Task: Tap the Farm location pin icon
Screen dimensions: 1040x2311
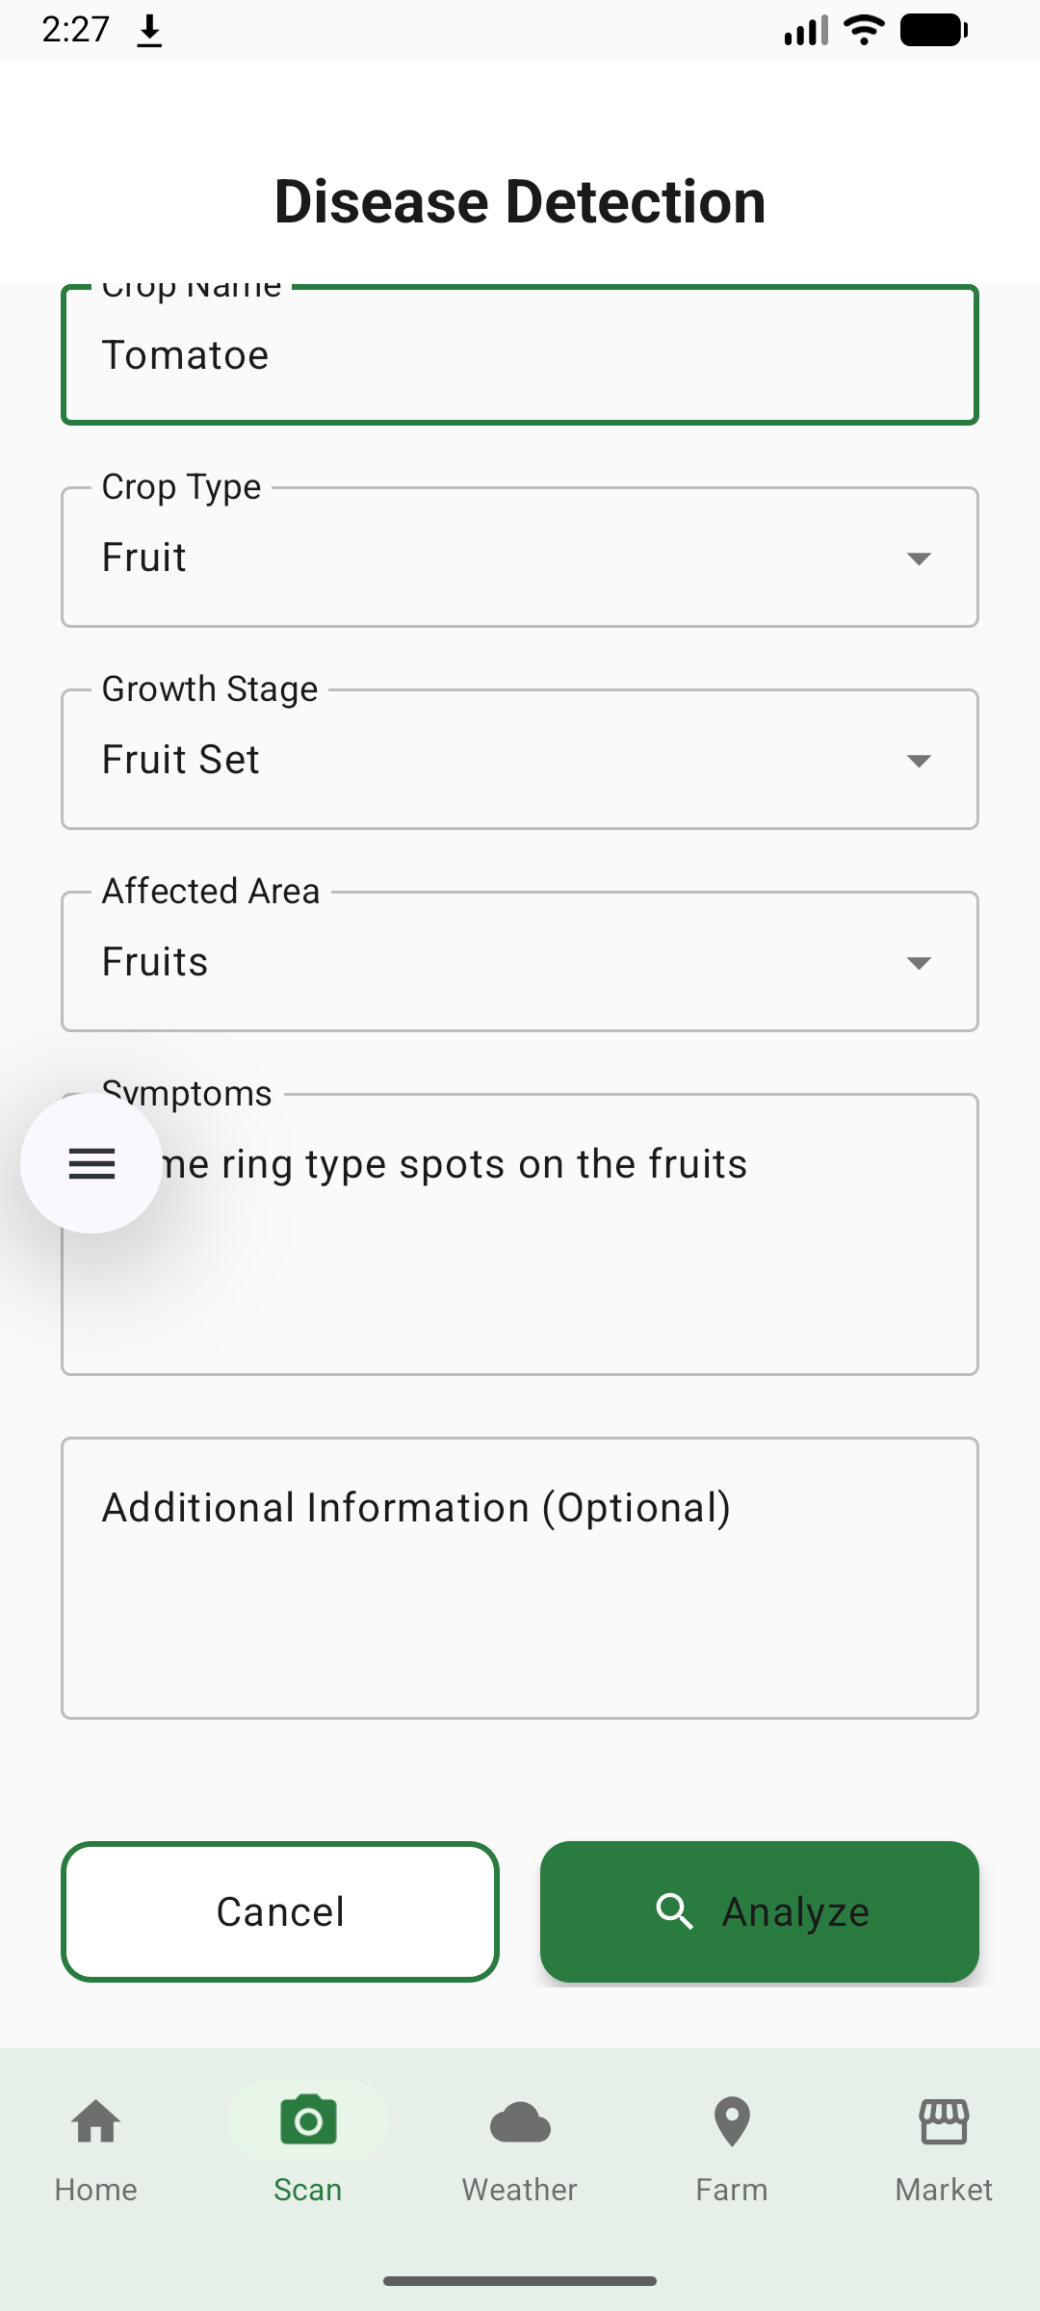Action: click(x=732, y=2121)
